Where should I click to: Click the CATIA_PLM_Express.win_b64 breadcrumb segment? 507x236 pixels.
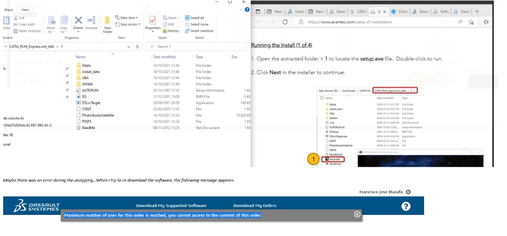click(31, 46)
